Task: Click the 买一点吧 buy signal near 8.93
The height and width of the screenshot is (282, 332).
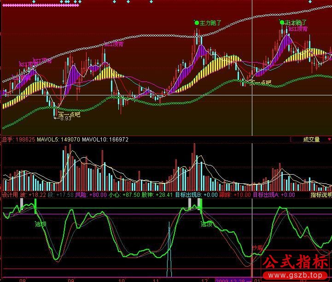Action: point(69,114)
